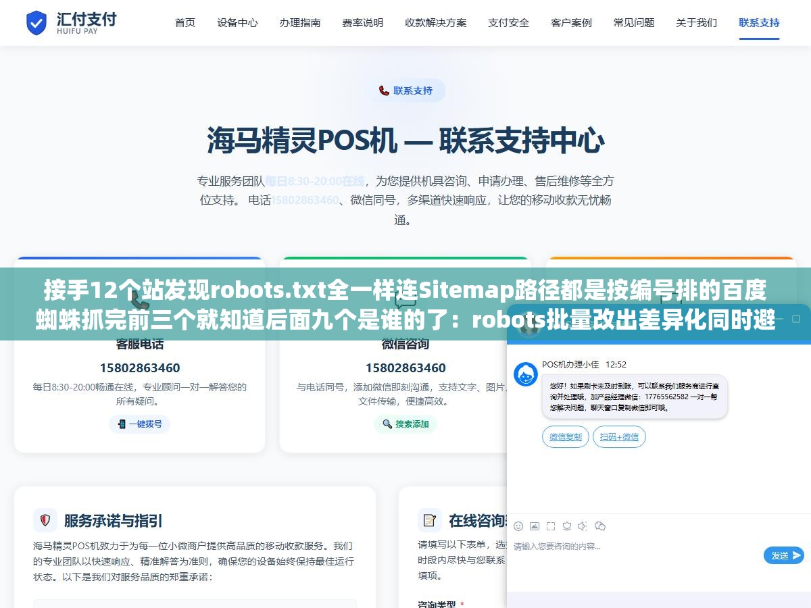Select the active 联系支持 nav tab
The image size is (811, 608).
pyautogui.click(x=759, y=23)
